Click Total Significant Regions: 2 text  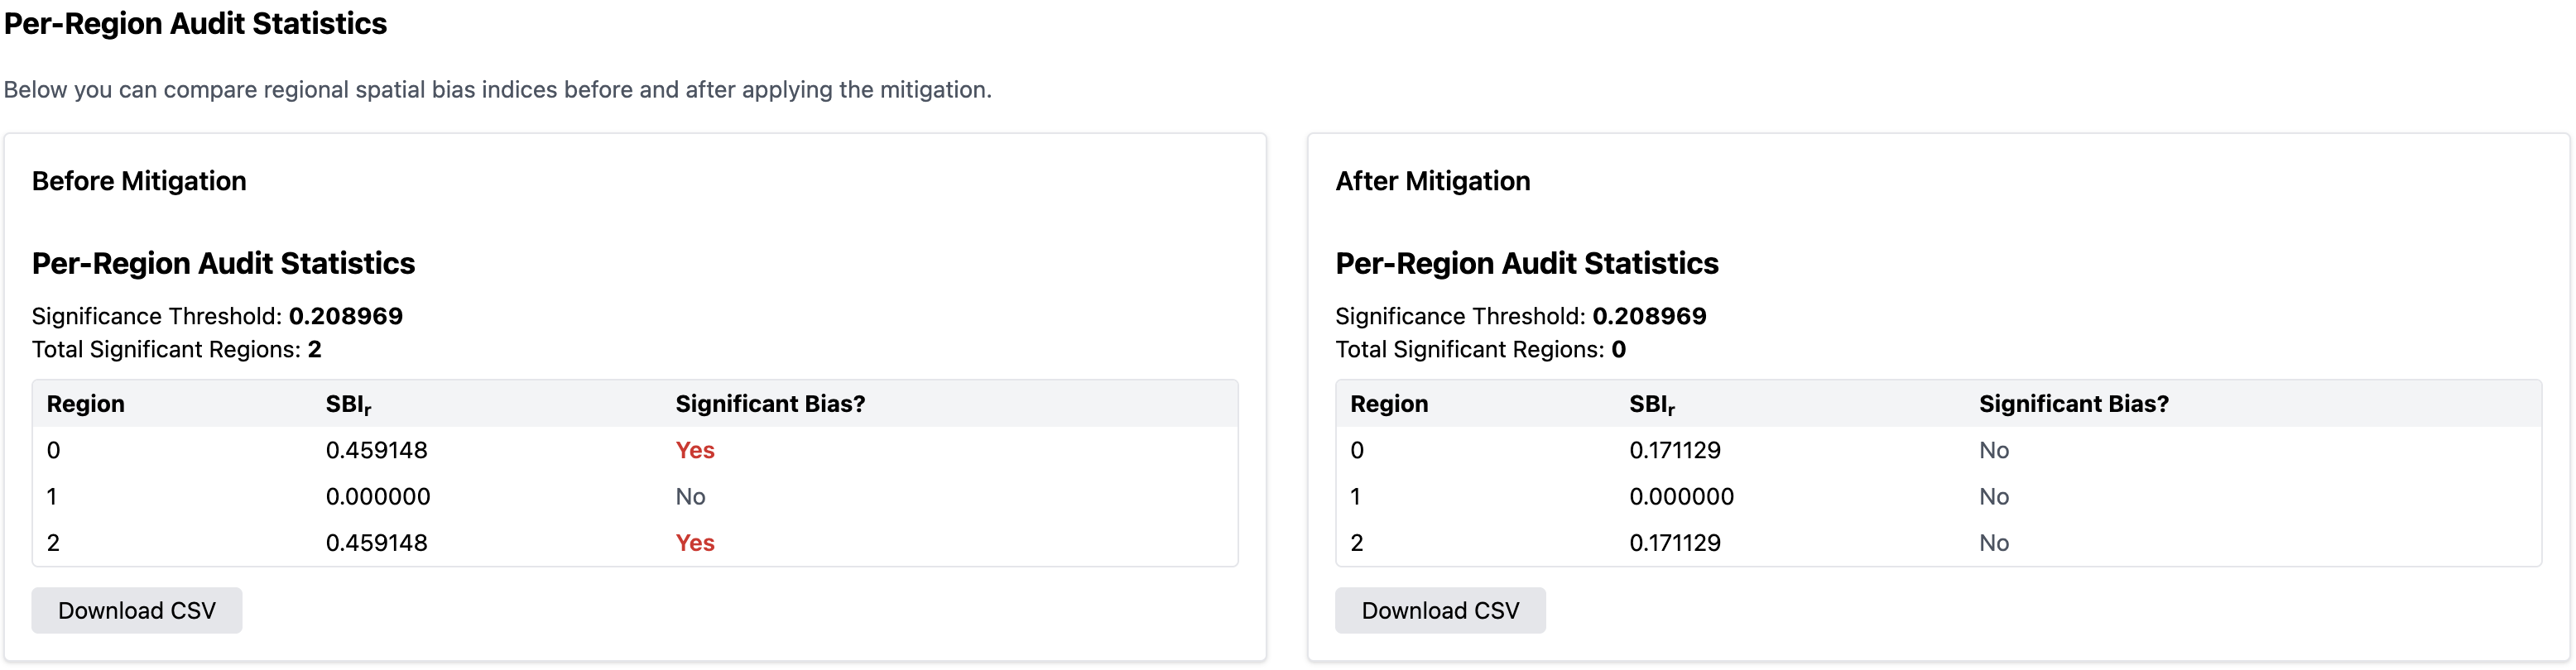click(177, 349)
